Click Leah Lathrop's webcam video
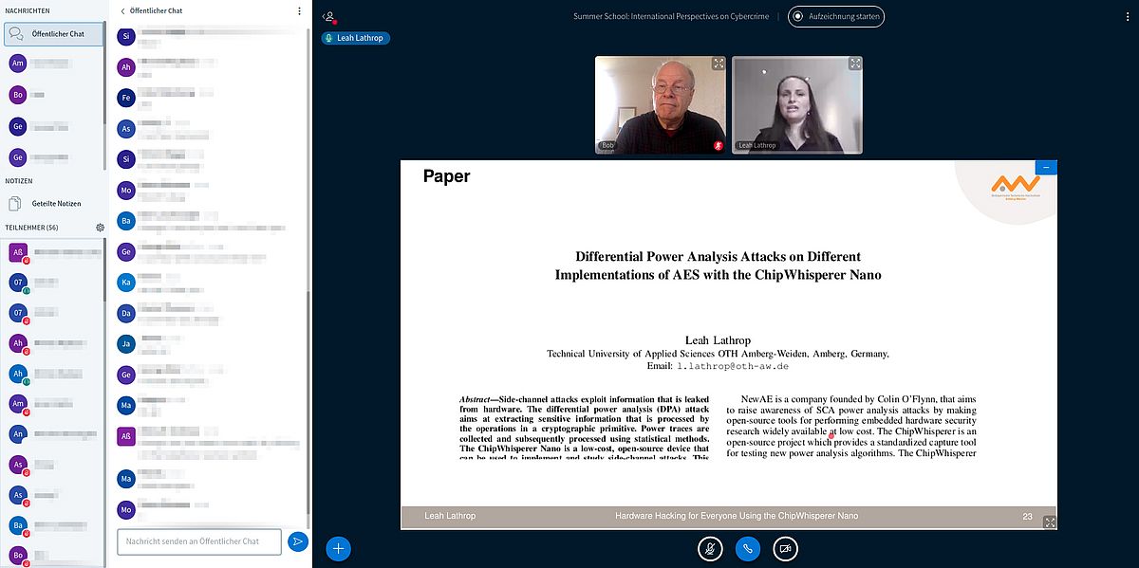The width and height of the screenshot is (1139, 568). point(797,104)
